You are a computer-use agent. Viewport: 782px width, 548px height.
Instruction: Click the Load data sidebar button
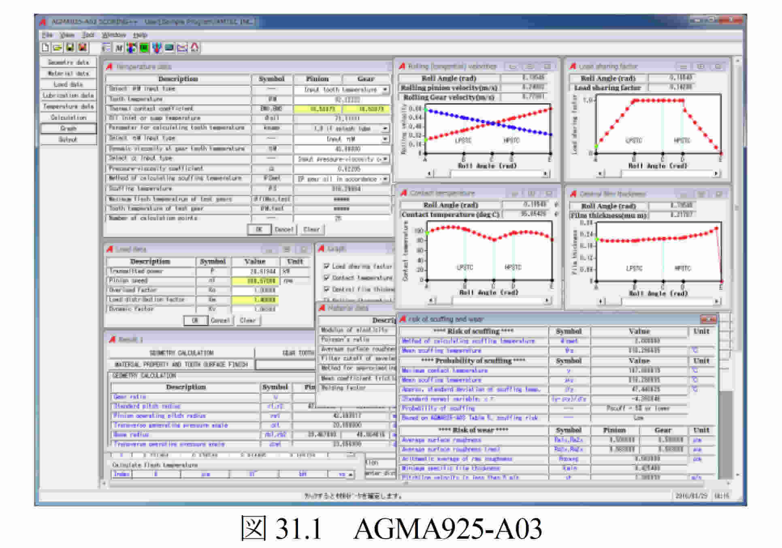[68, 84]
